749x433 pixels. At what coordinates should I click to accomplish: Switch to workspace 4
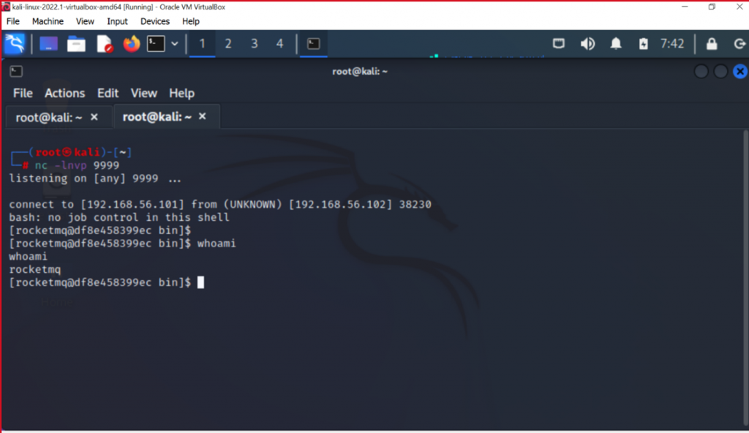(279, 44)
